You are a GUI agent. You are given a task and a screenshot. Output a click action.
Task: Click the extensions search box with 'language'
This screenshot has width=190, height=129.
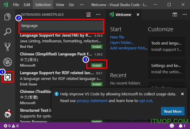(x=61, y=26)
